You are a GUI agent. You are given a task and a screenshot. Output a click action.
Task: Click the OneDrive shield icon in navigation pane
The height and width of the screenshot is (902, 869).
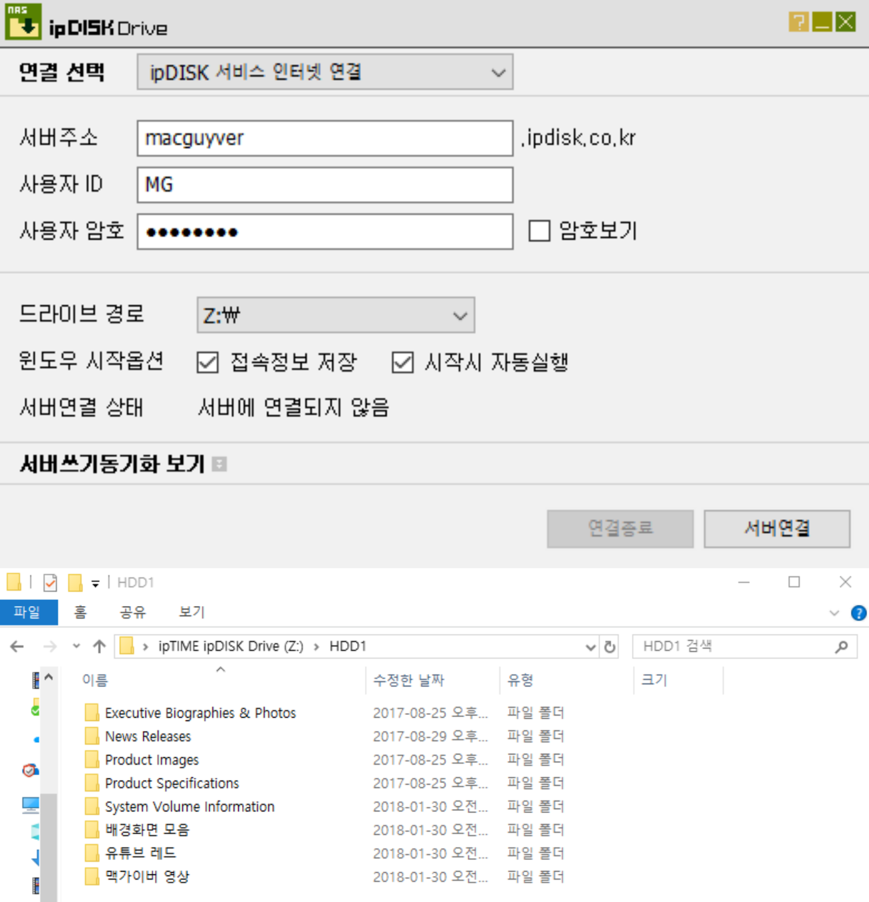coord(30,770)
